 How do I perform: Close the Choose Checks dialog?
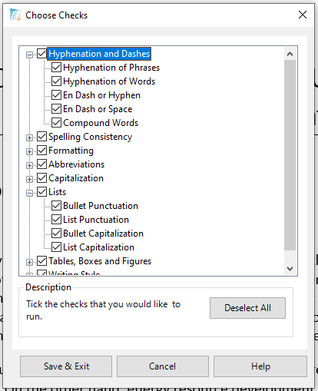pos(303,15)
